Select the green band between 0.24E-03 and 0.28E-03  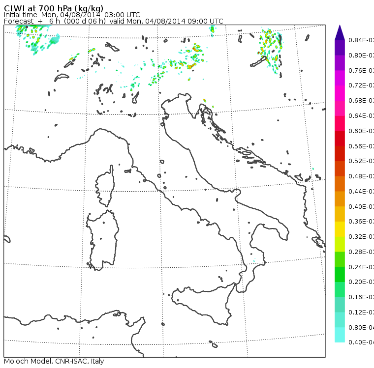click(x=340, y=259)
